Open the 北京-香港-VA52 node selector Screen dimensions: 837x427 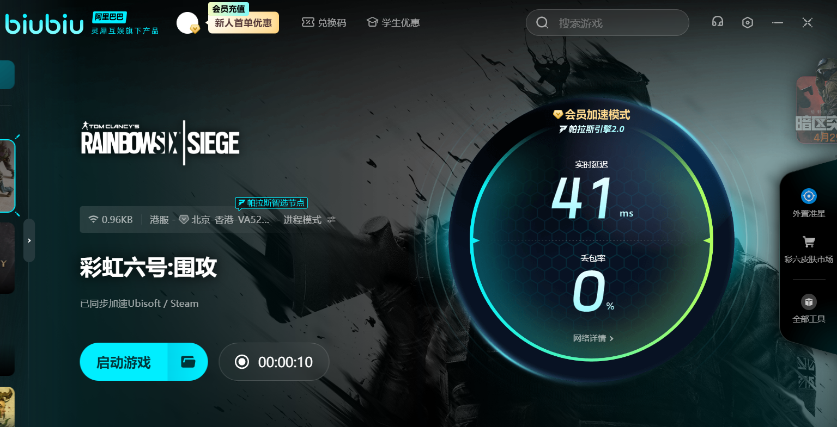(x=225, y=220)
